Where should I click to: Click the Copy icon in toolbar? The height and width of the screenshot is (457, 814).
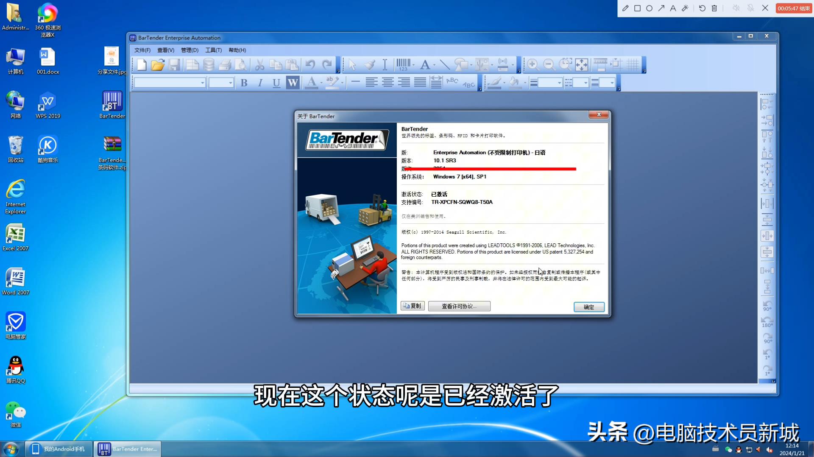(x=276, y=65)
